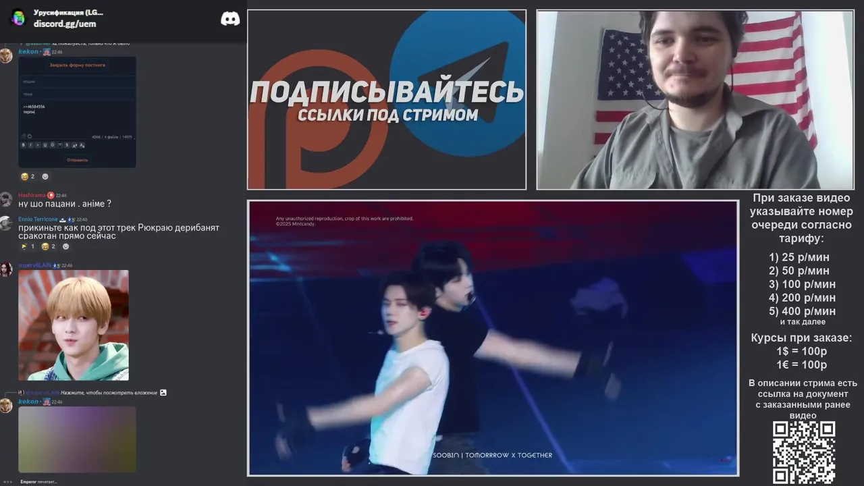Image resolution: width=864 pixels, height=486 pixels.
Task: Click the laughing reaction with count 2 under Ennio's message
Action: pyautogui.click(x=49, y=246)
